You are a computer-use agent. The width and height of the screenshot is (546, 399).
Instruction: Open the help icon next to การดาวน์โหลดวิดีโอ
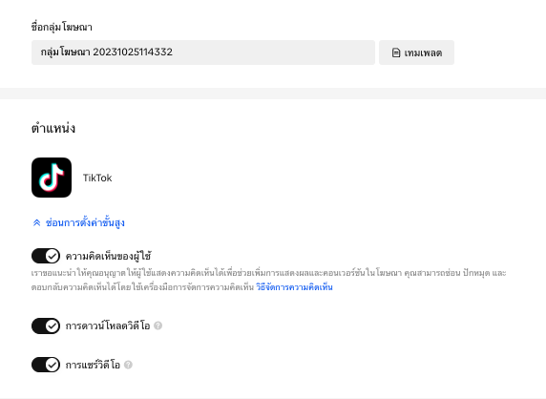158,325
